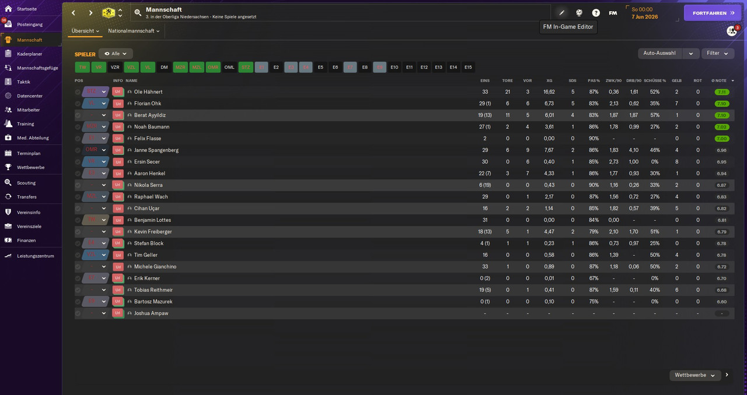Toggle the TW position slot
Image resolution: width=747 pixels, height=395 pixels.
(82, 67)
